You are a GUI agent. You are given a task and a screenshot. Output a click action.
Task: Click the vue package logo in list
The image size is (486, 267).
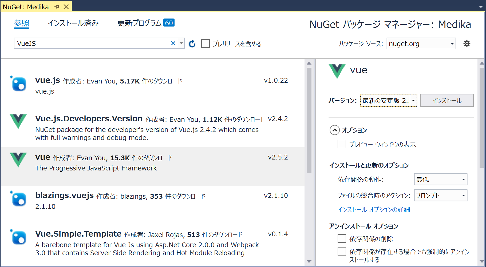click(x=18, y=160)
